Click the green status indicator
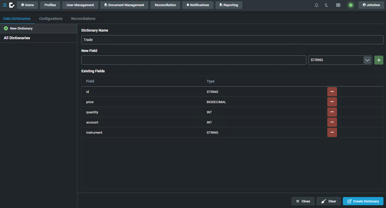The height and width of the screenshot is (208, 386). pyautogui.click(x=351, y=5)
